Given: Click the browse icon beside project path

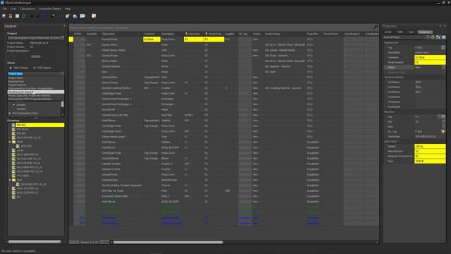Looking at the screenshot, I should pyautogui.click(x=63, y=37).
